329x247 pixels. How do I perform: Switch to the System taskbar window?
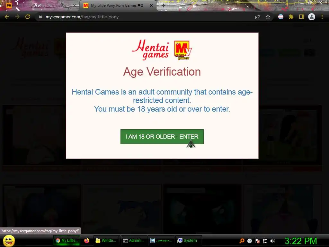(188, 241)
